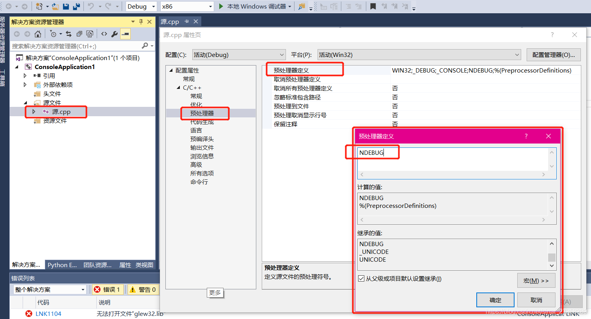The height and width of the screenshot is (319, 591).
Task: Toggle 从父级或项目默认设置继承 checkbox
Action: 361,278
